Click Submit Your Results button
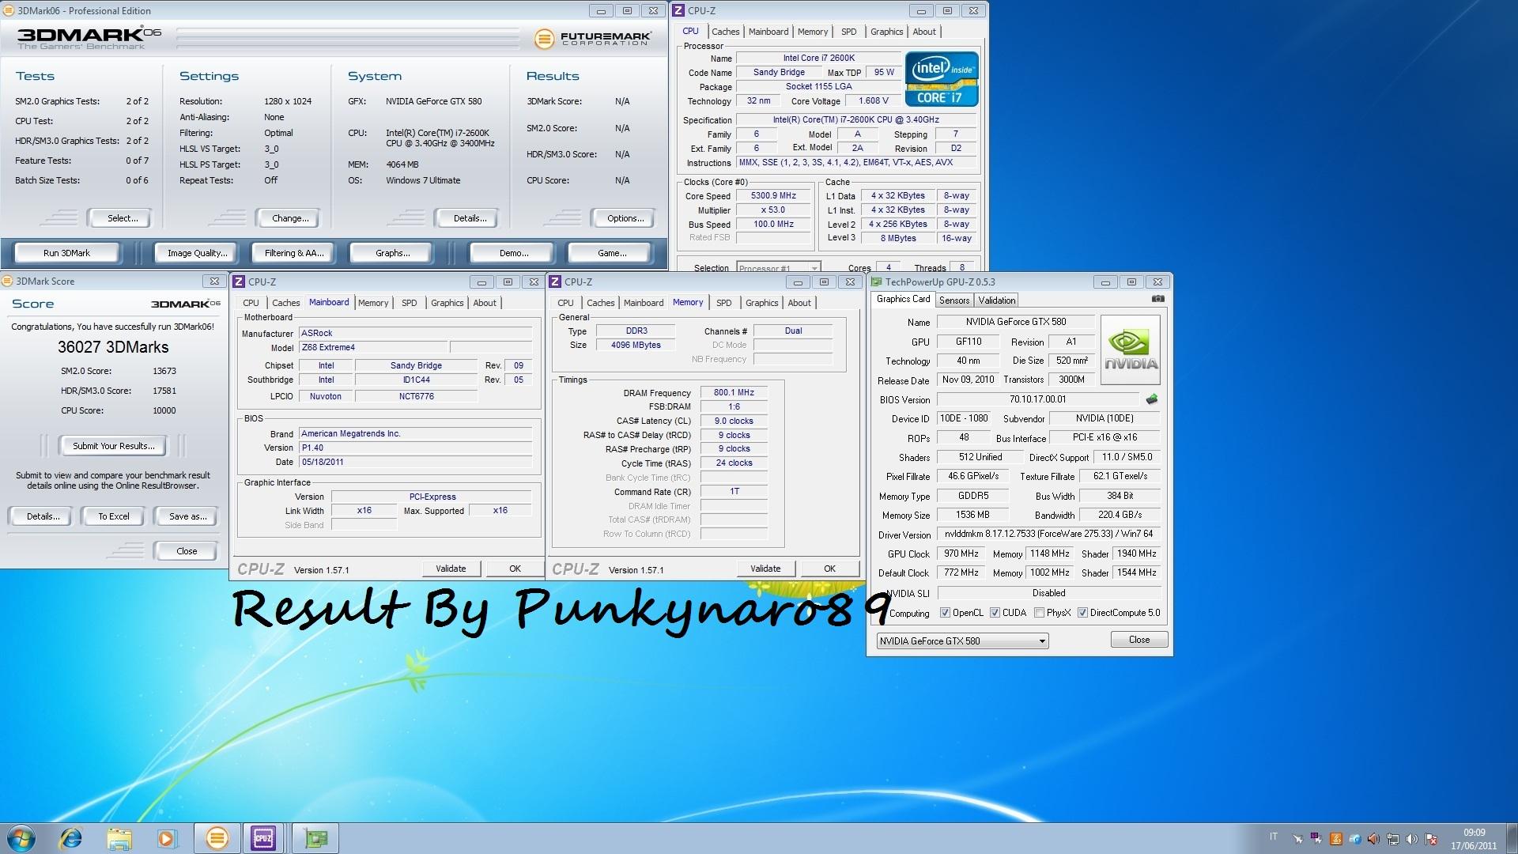The image size is (1518, 854). pyautogui.click(x=113, y=446)
